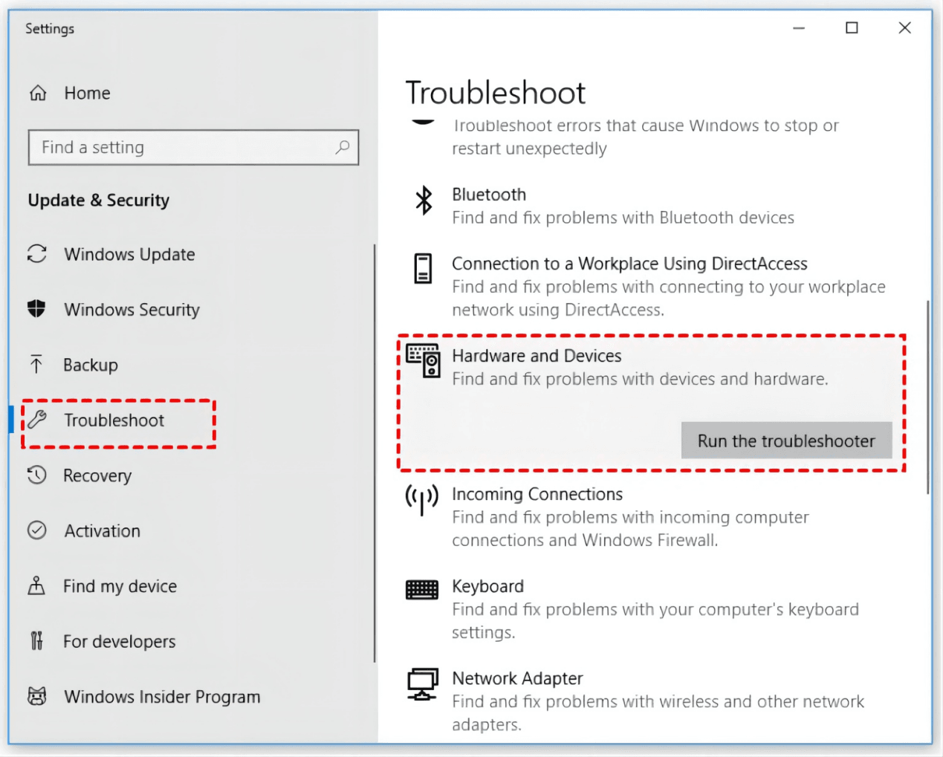This screenshot has width=943, height=757.
Task: Click the troubleshooter list vertical scrollbar
Action: tap(927, 397)
